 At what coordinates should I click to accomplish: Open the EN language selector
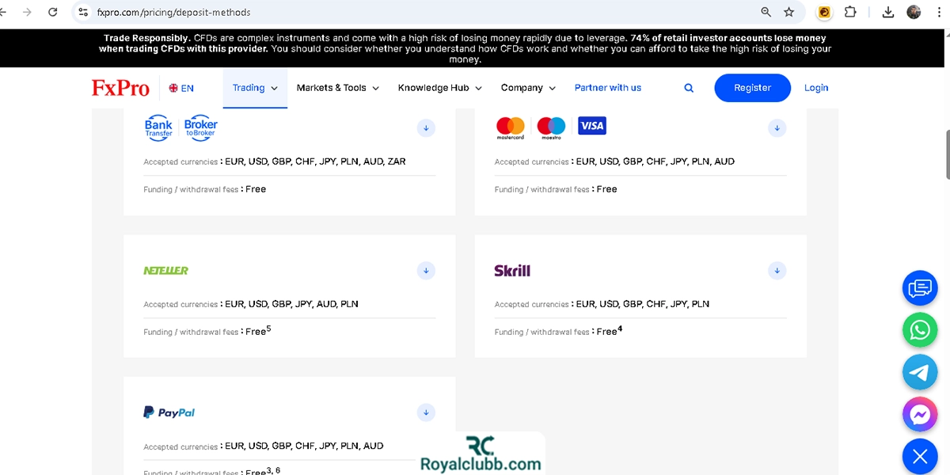pos(181,88)
